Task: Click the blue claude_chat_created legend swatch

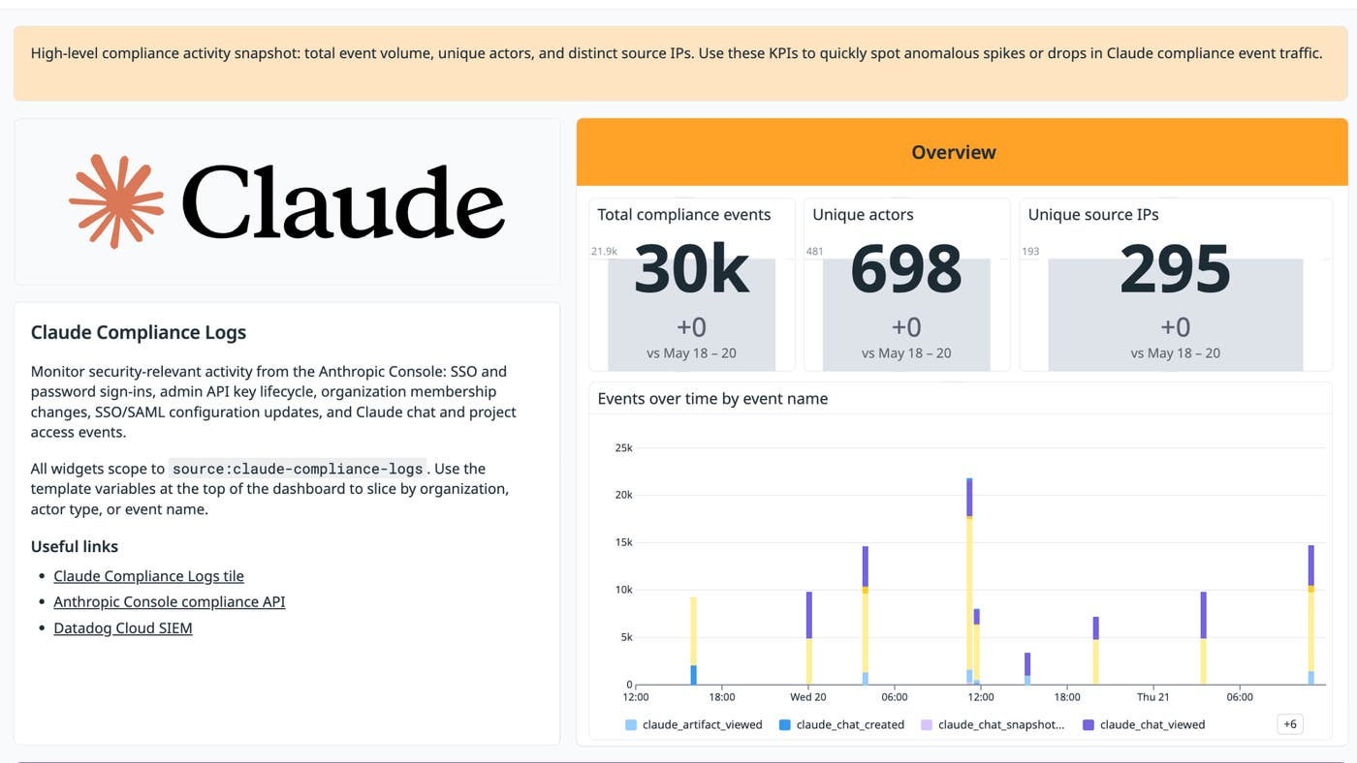Action: coord(785,724)
